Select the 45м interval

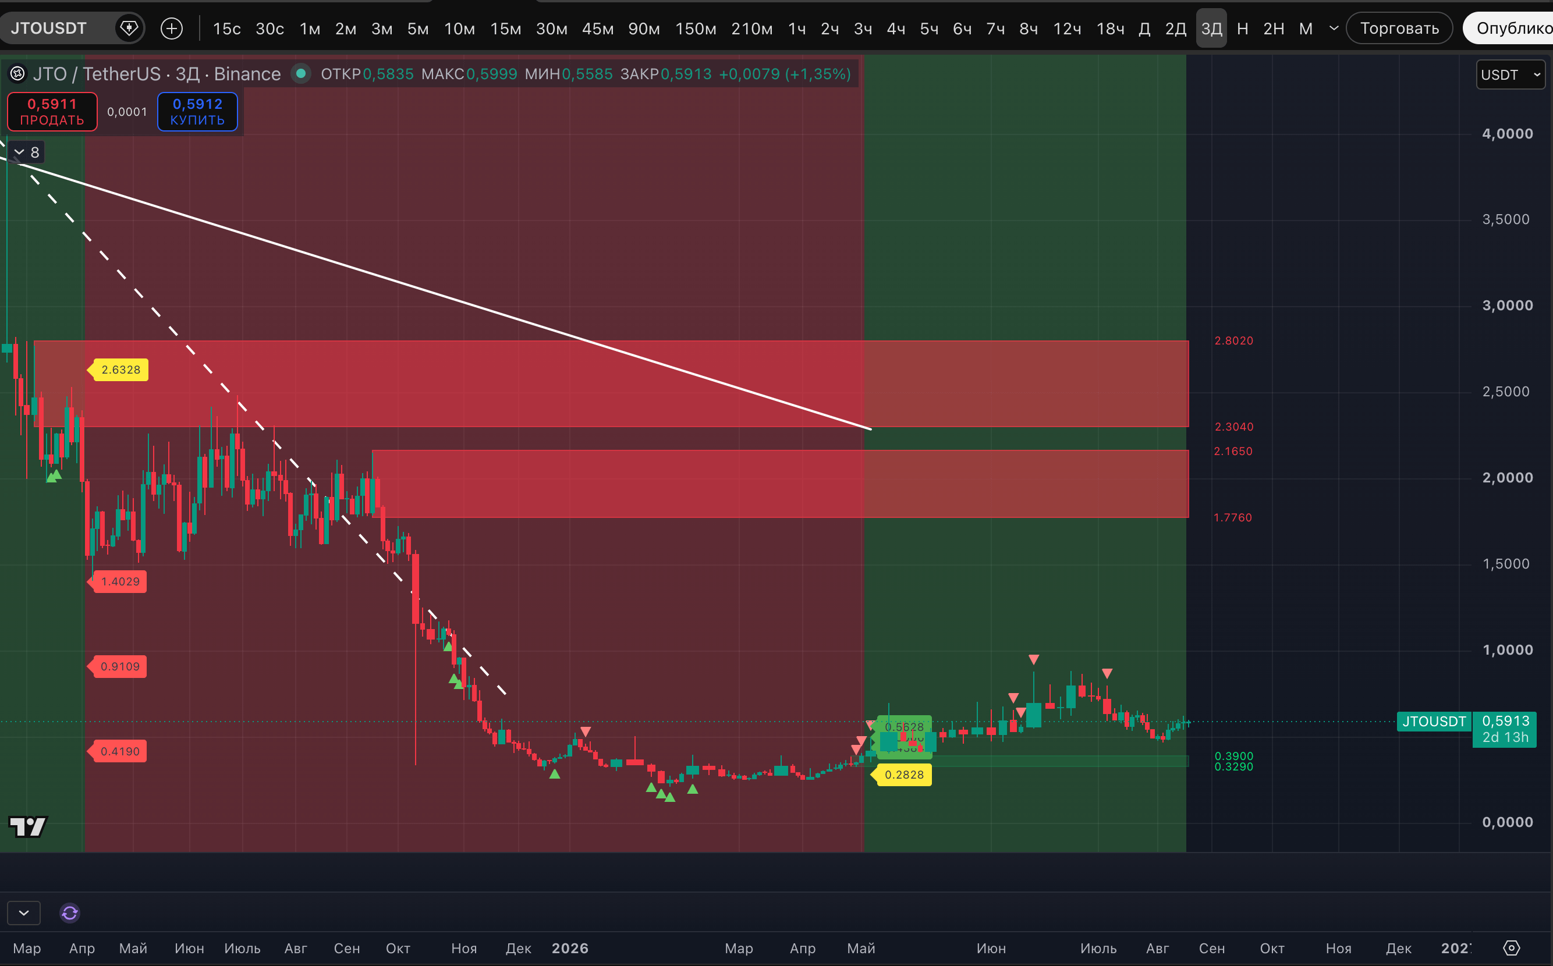[598, 29]
